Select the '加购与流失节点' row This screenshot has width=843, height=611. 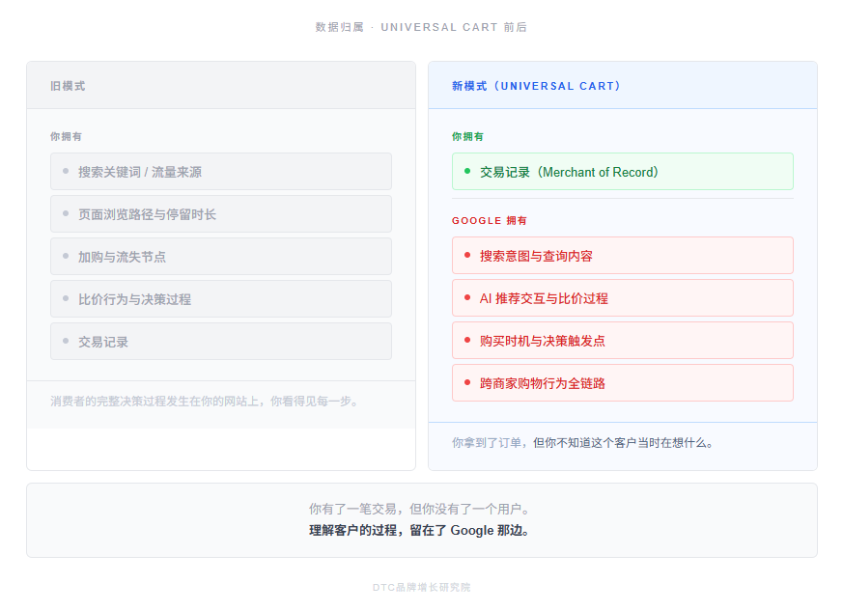[x=221, y=257]
